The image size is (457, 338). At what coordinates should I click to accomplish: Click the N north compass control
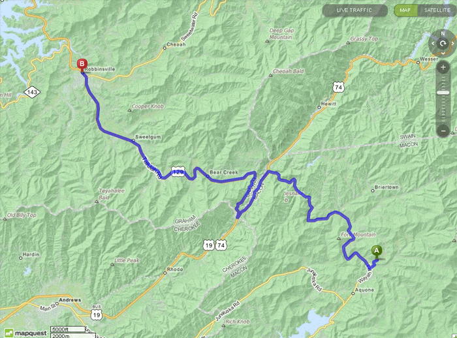click(x=443, y=33)
